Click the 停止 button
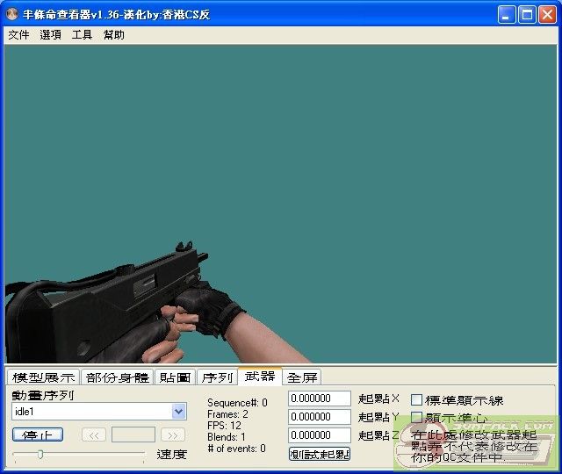The height and width of the screenshot is (474, 562). [38, 434]
